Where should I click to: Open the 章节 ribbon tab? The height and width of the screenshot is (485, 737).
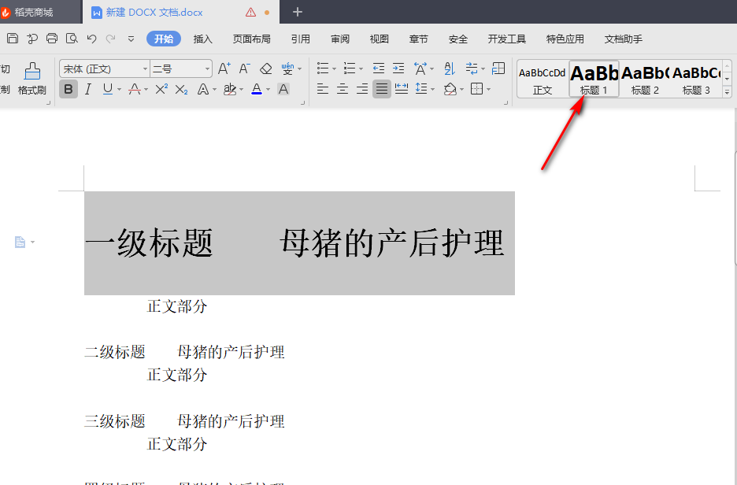click(418, 39)
